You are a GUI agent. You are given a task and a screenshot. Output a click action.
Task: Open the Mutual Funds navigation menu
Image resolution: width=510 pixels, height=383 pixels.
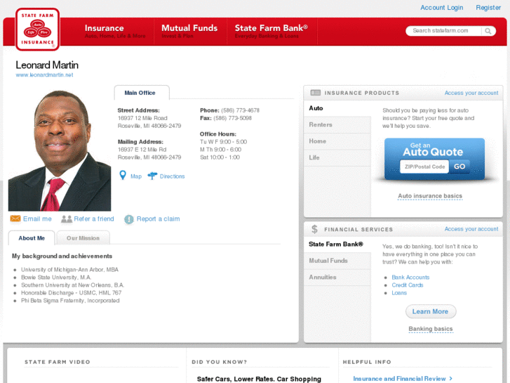(x=189, y=32)
